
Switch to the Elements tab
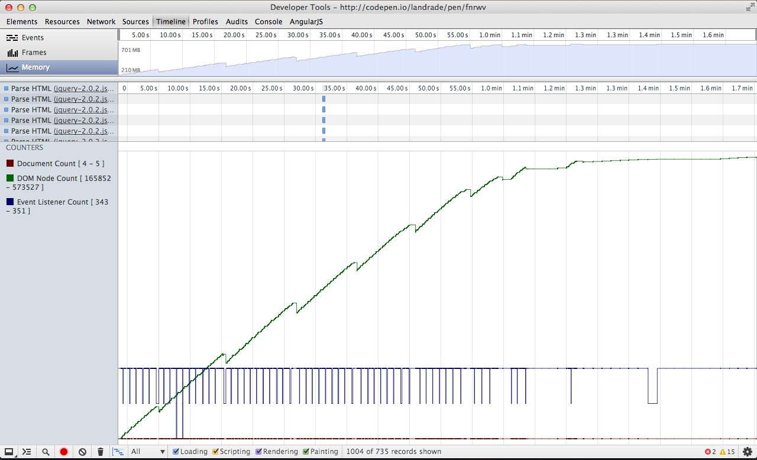click(22, 21)
